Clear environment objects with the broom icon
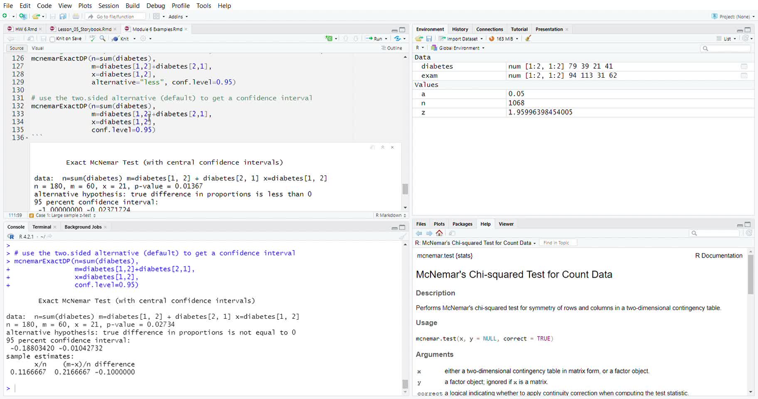 click(528, 38)
